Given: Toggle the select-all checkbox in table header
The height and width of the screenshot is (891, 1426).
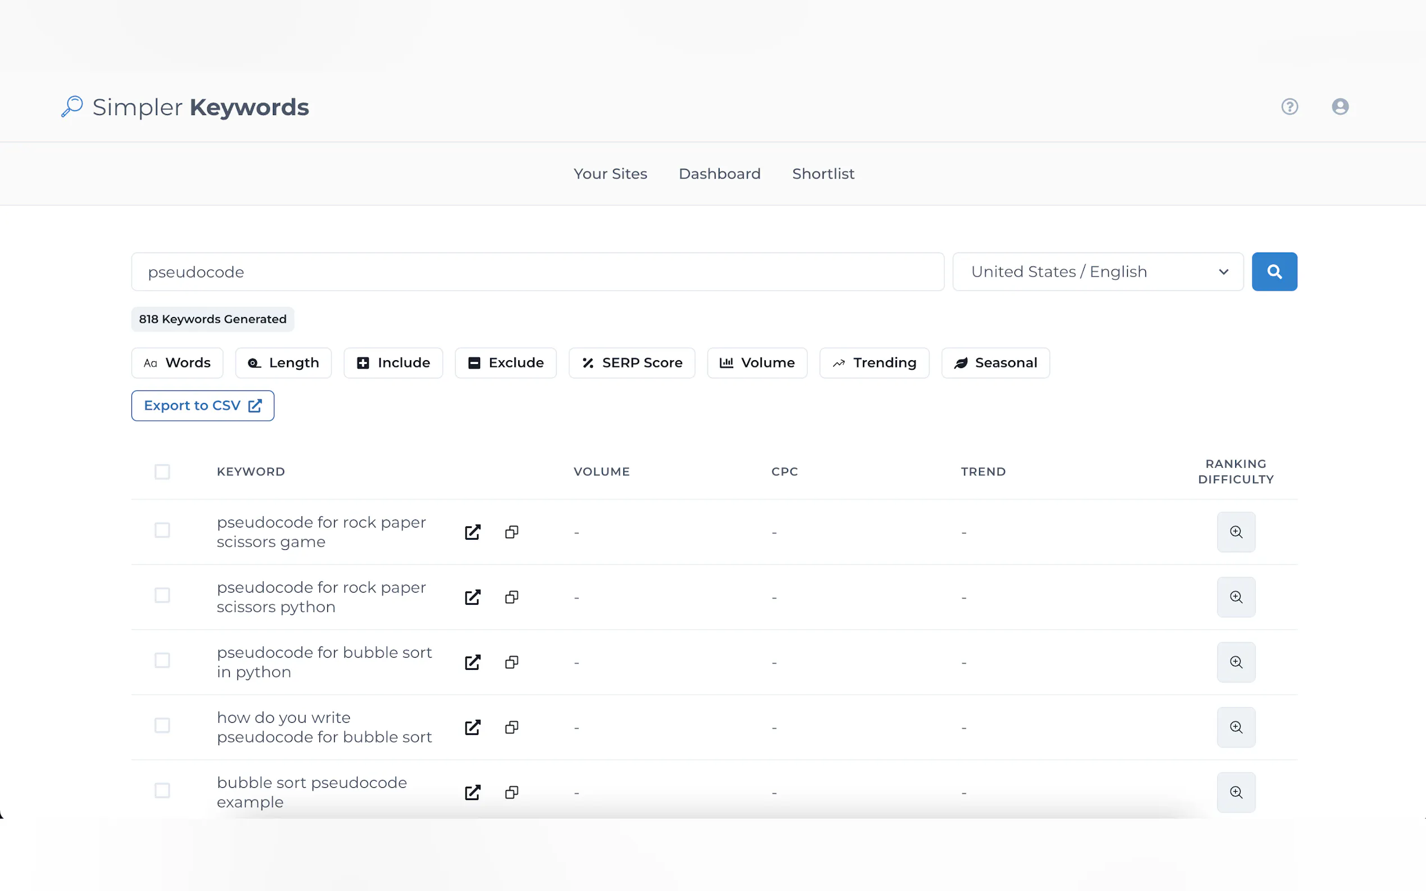Looking at the screenshot, I should click(x=162, y=471).
